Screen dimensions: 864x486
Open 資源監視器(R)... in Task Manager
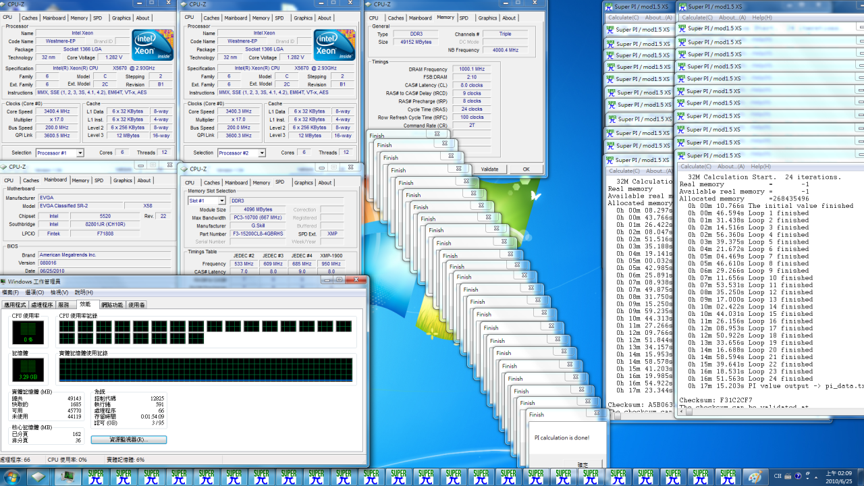coord(129,439)
